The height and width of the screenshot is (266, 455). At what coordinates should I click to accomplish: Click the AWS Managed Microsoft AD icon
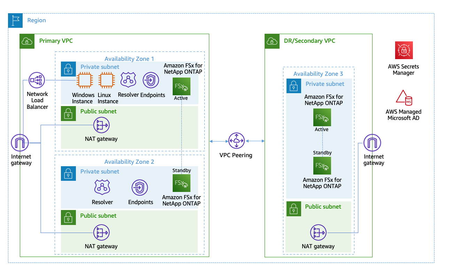pos(404,98)
